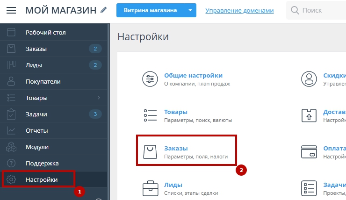The image size is (346, 200).
Task: Click the Задачи checklist icon in settings
Action: pyautogui.click(x=309, y=188)
